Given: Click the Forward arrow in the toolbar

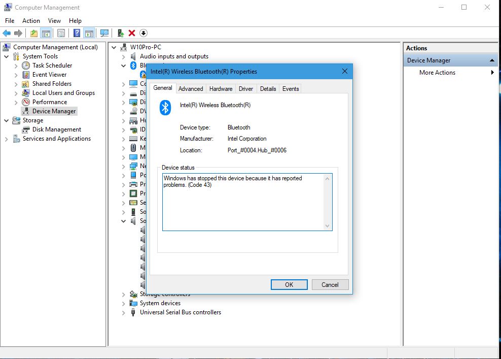Looking at the screenshot, I should [18, 33].
